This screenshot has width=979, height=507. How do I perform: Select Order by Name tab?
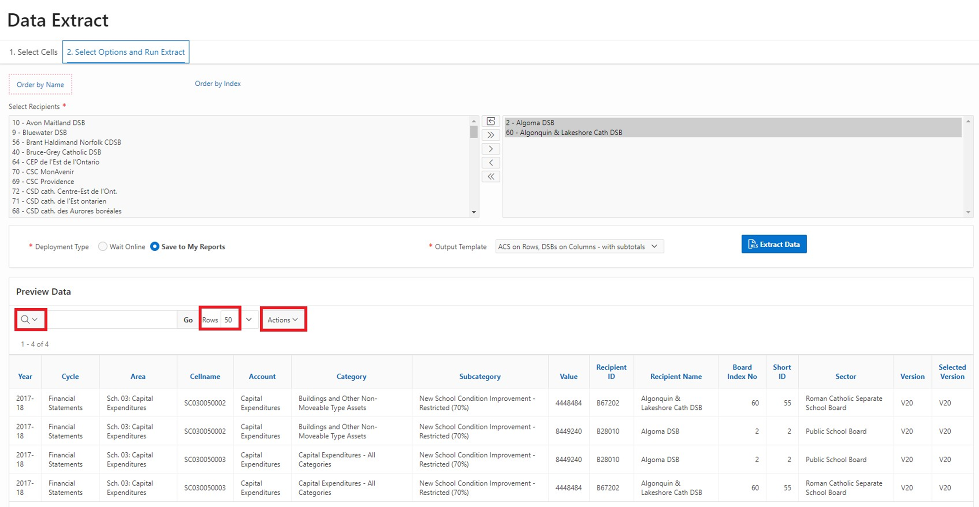(x=41, y=84)
